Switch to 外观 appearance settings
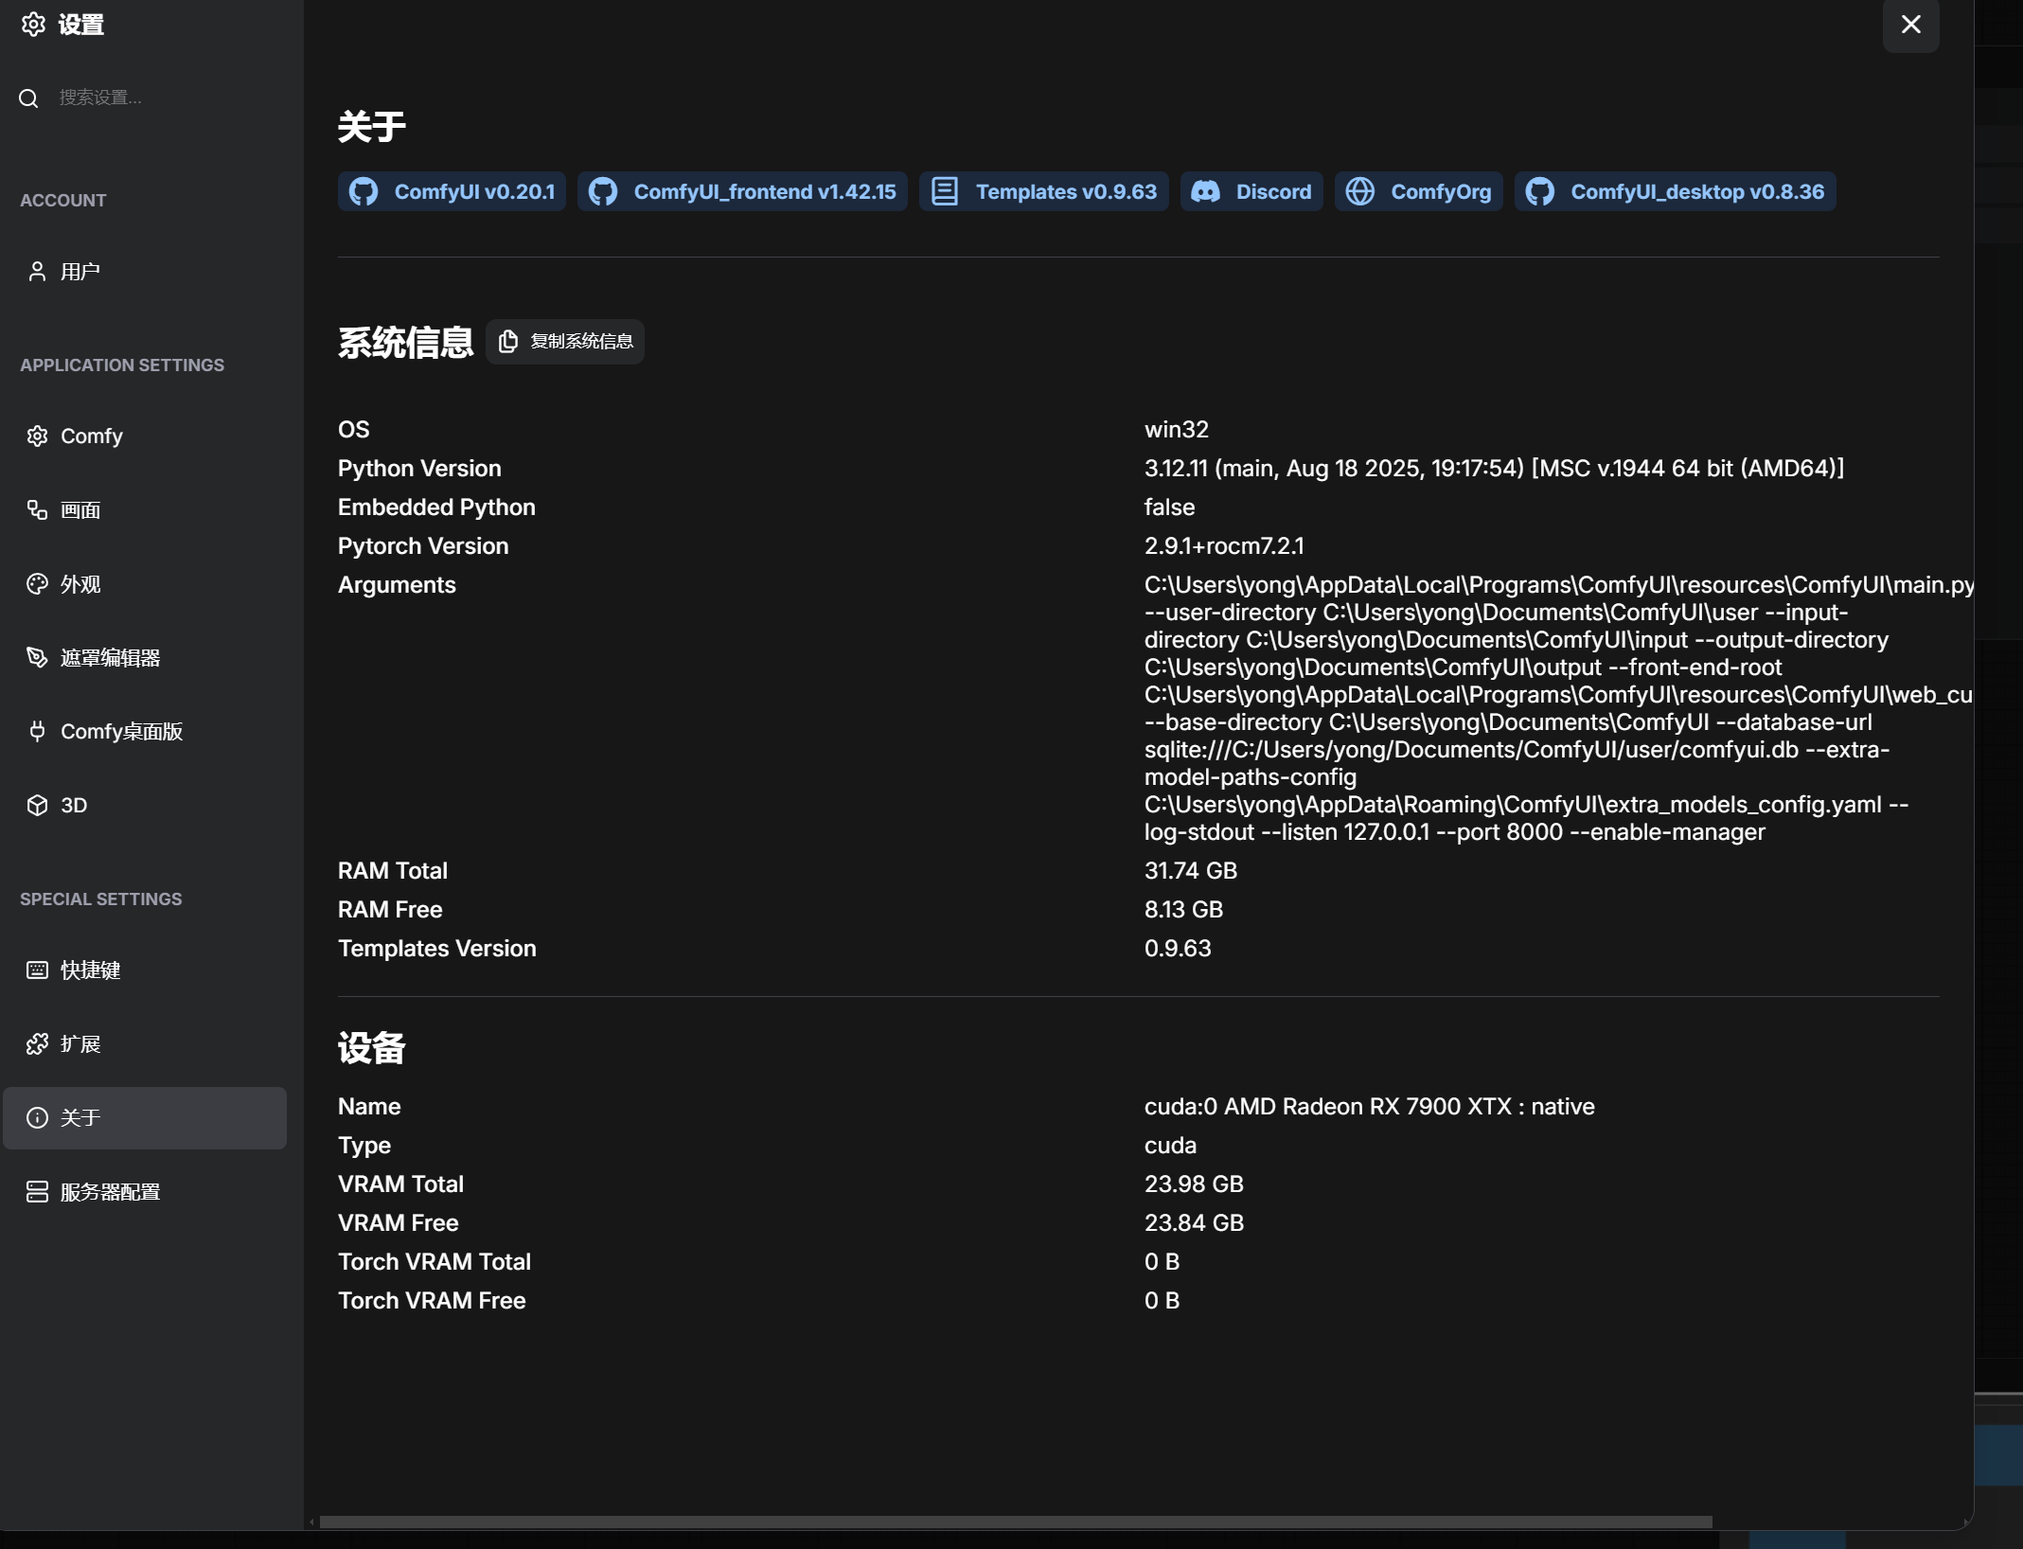Image resolution: width=2023 pixels, height=1549 pixels. pos(145,584)
